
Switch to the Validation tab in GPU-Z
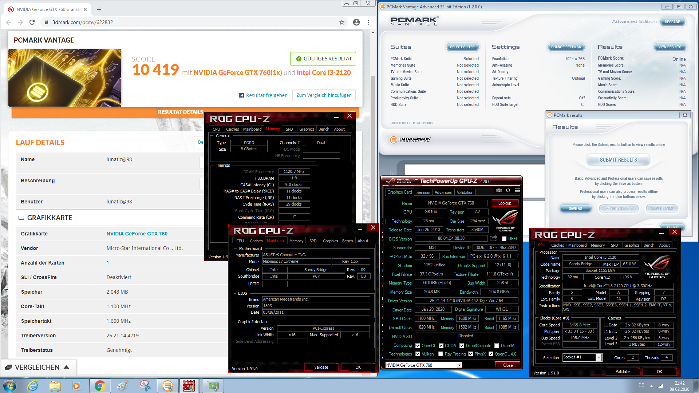[x=465, y=192]
